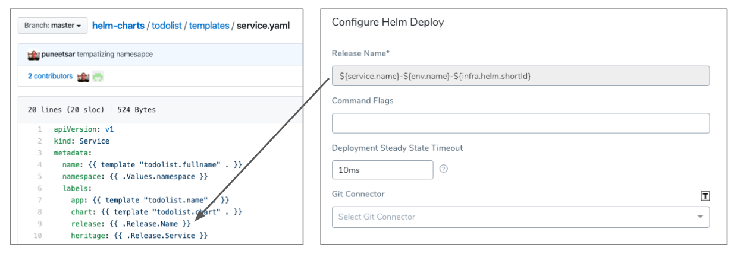Open the commit message 'tempatizing namesapce'
Viewport: 737px width, 254px height.
tap(115, 54)
